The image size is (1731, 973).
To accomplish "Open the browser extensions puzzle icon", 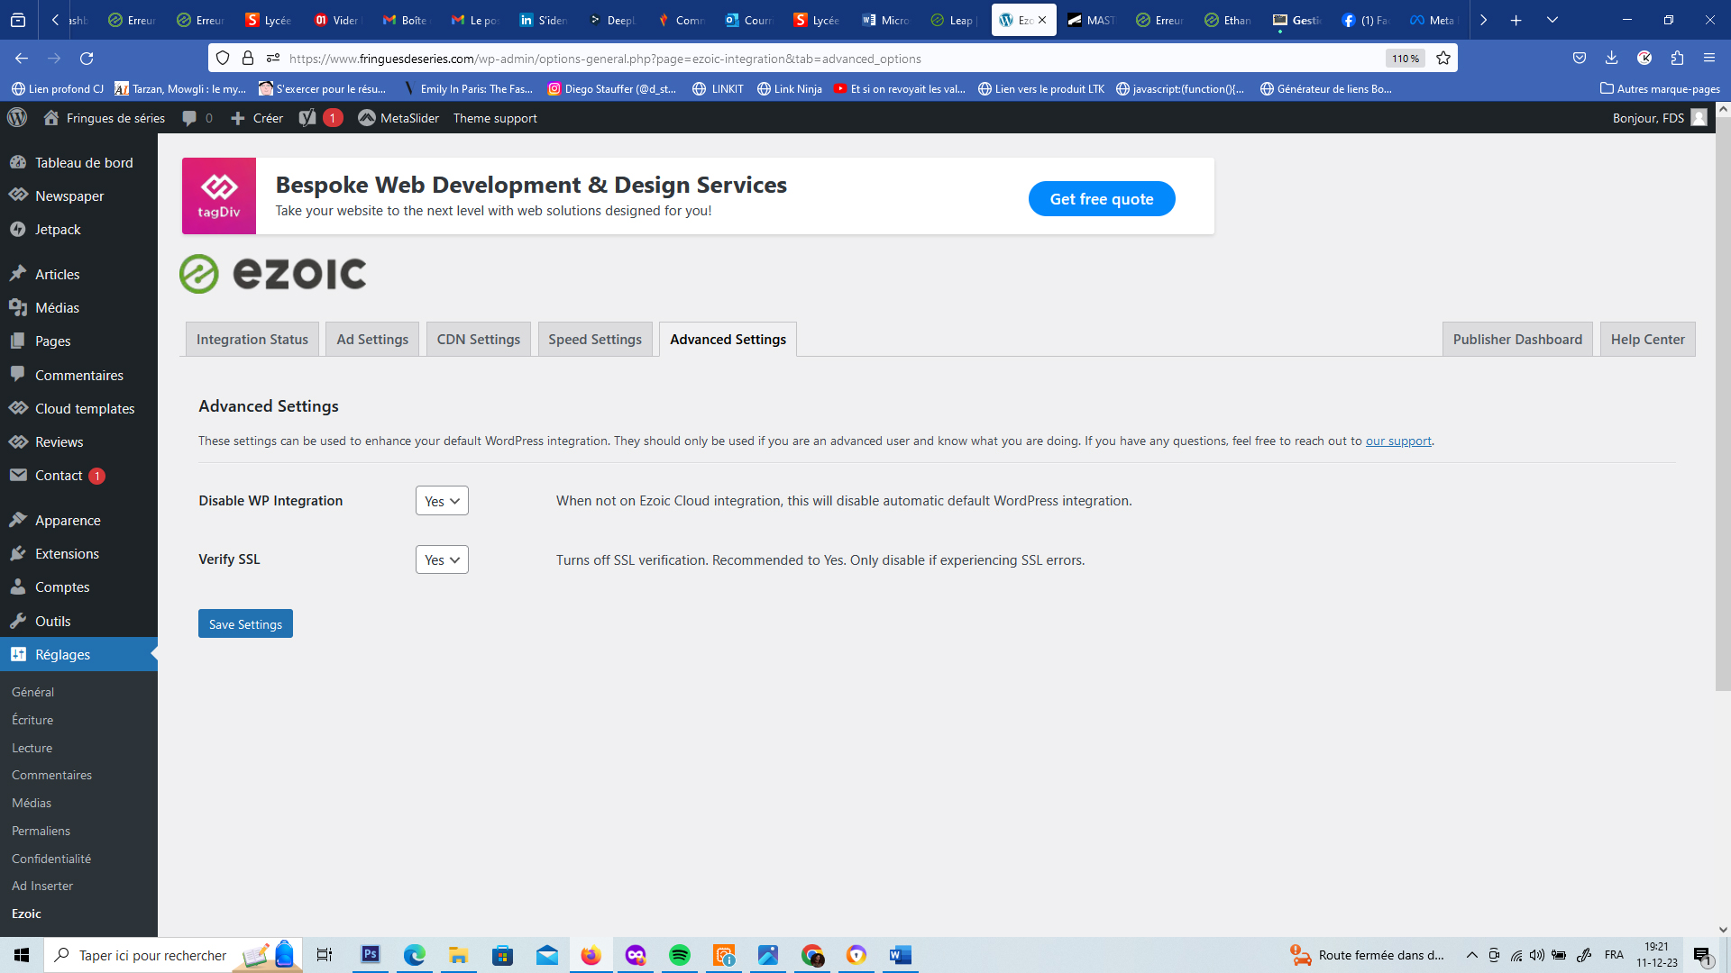I will pyautogui.click(x=1677, y=59).
